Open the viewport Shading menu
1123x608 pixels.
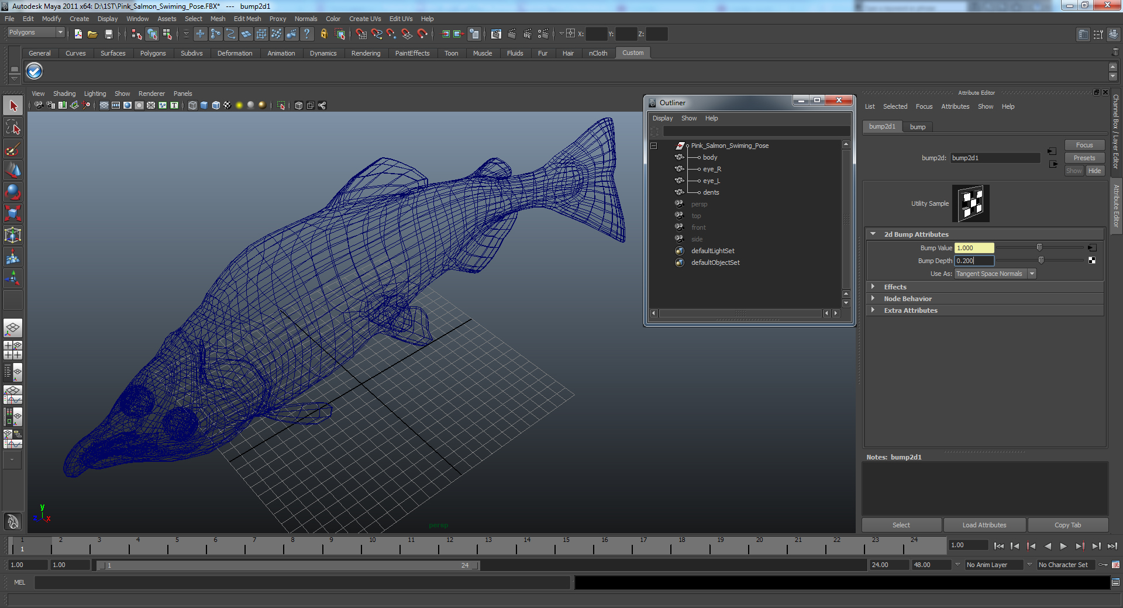(x=64, y=94)
